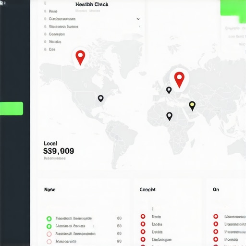Click the green highlighted item in the dark sidebar
246x246 pixels.
[x=12, y=109]
